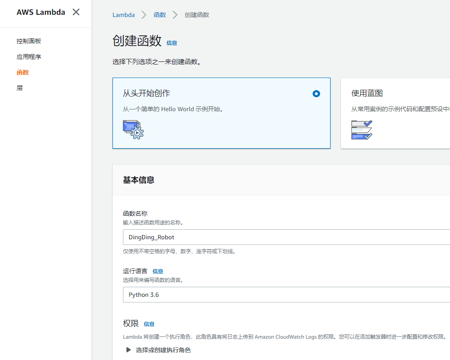Open 信息 link next to 运行语言
The height and width of the screenshot is (360, 450).
tap(158, 272)
